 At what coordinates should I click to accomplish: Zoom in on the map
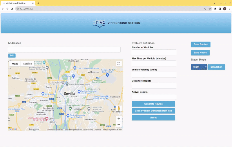pyautogui.click(x=119, y=119)
